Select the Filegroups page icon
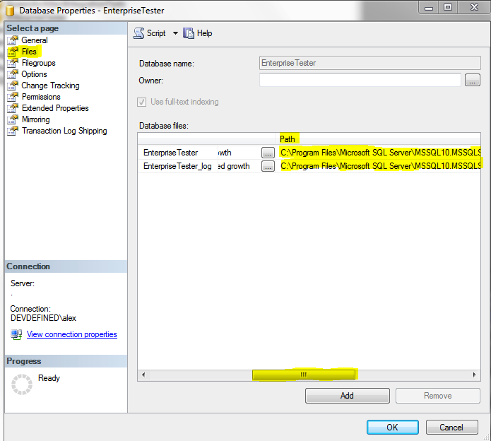 (x=13, y=63)
